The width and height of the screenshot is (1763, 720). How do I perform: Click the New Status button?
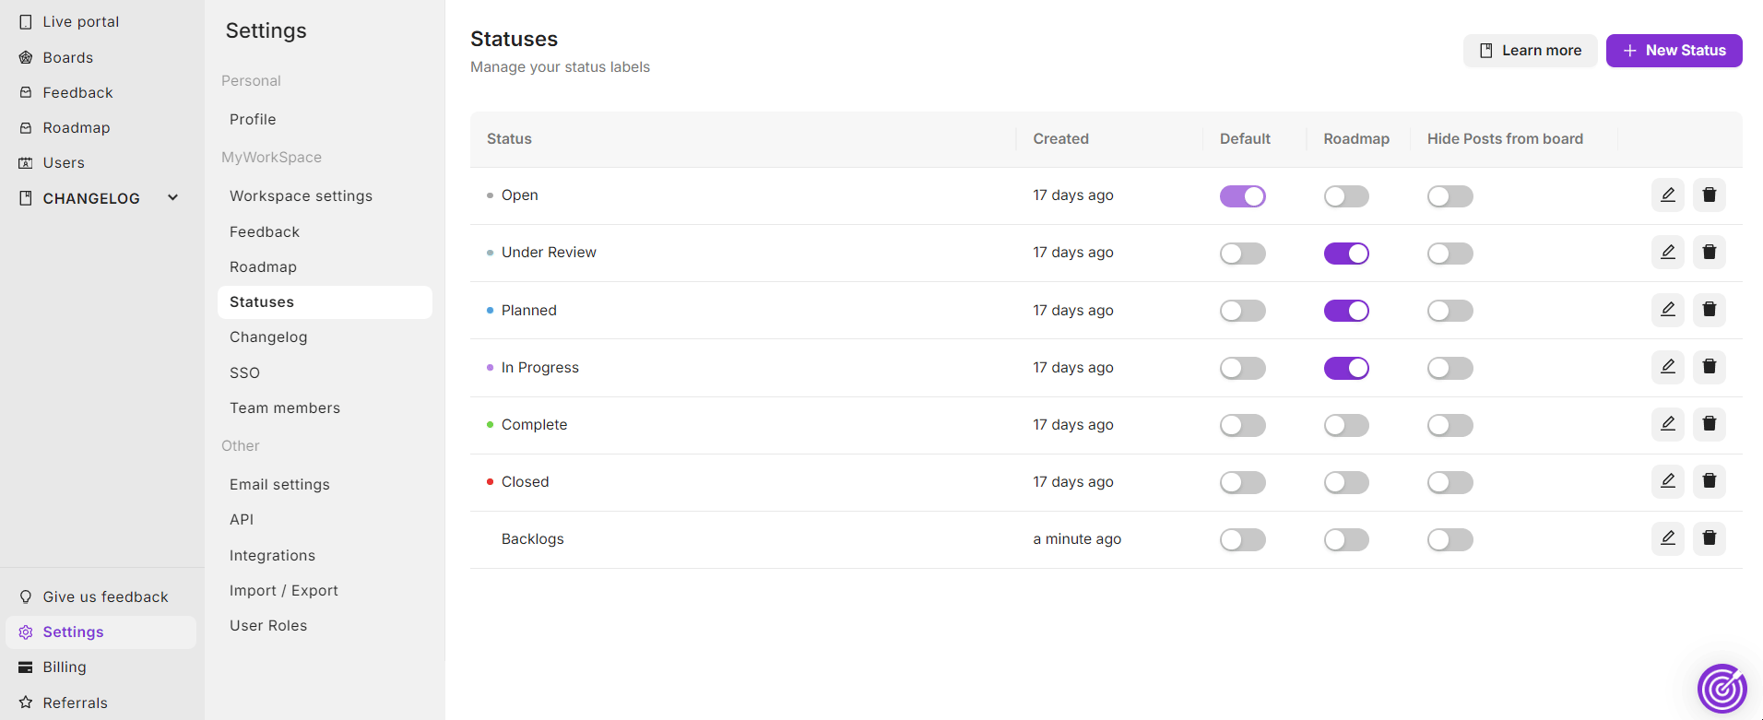[1674, 51]
